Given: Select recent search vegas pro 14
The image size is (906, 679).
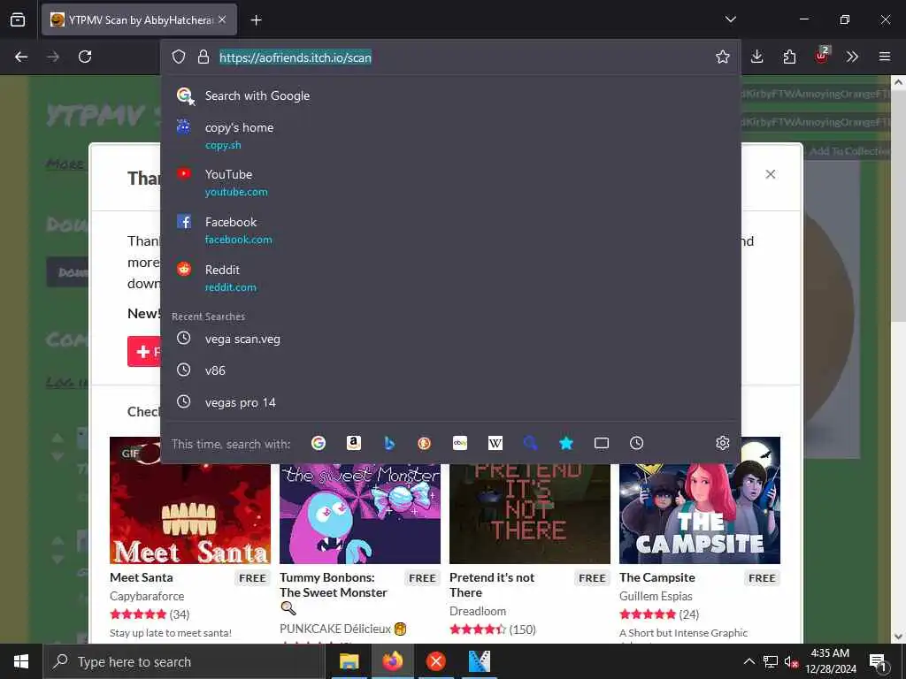Looking at the screenshot, I should (450, 402).
